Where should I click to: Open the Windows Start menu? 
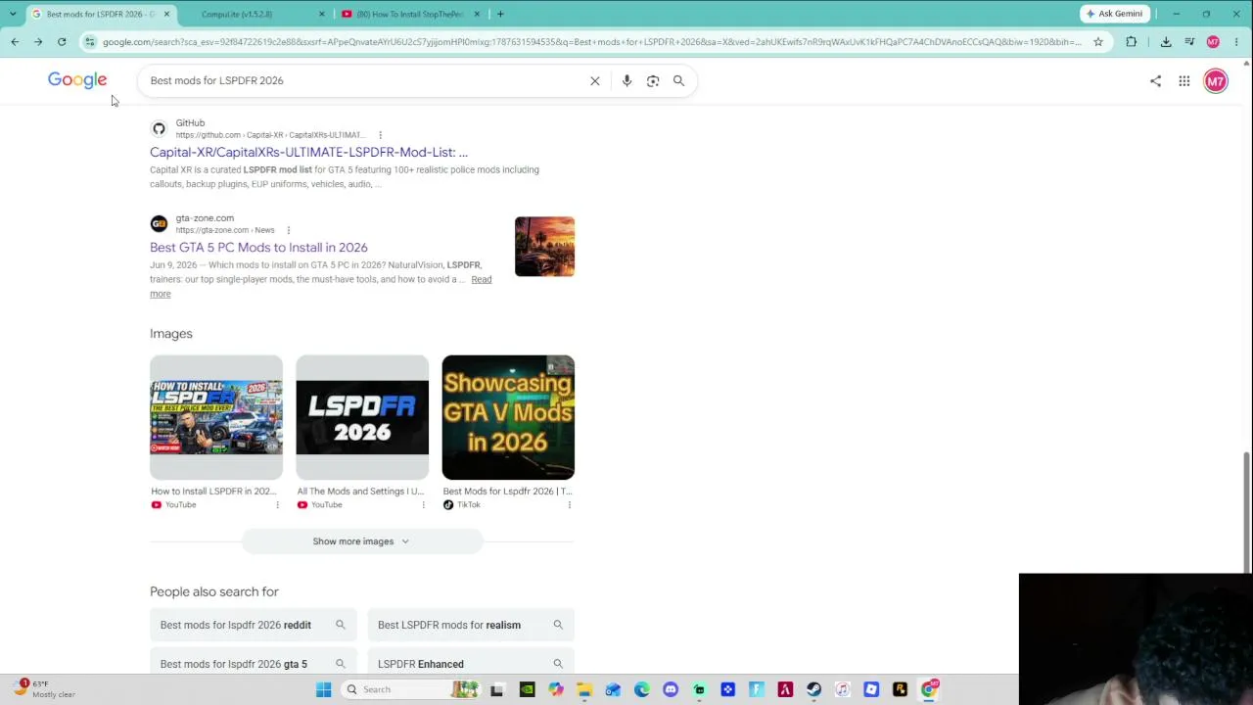click(x=324, y=689)
